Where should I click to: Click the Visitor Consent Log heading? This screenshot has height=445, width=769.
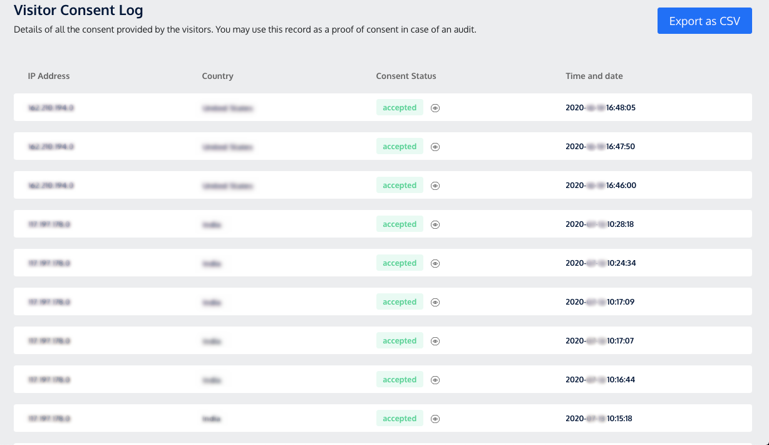pyautogui.click(x=78, y=10)
